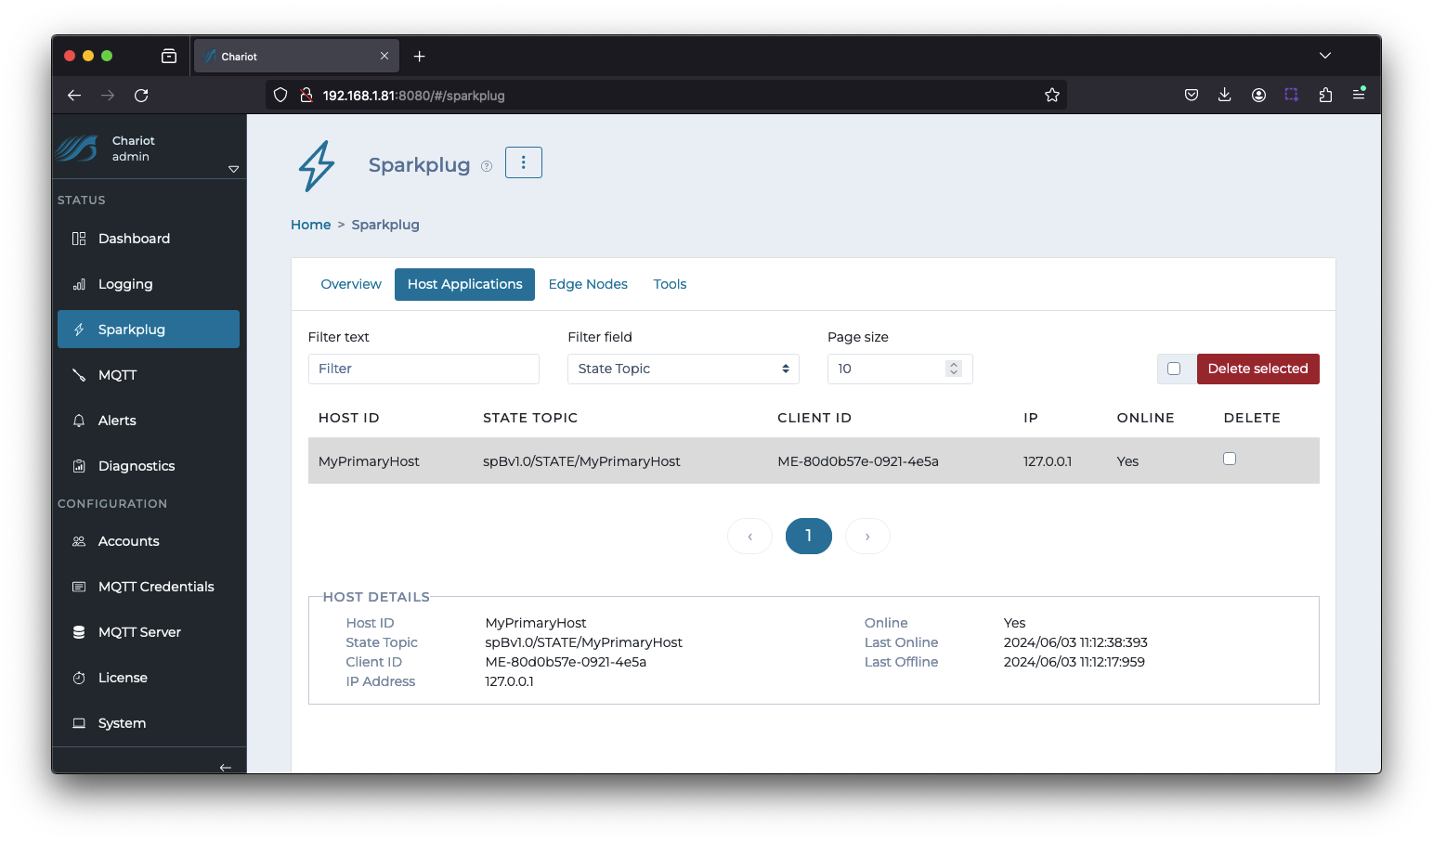Click the Page size stepper arrows

953,369
